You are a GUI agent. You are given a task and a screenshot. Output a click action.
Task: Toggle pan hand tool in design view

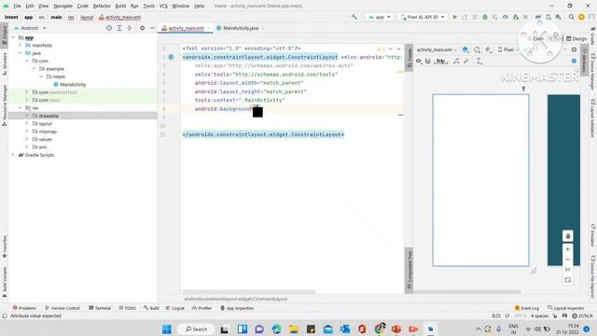pyautogui.click(x=568, y=236)
